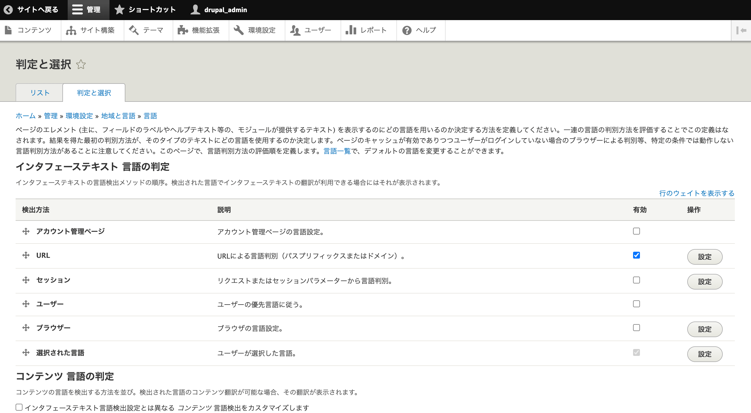The image size is (751, 413).
Task: Open 設定 for 選択された言語 row
Action: pos(705,354)
